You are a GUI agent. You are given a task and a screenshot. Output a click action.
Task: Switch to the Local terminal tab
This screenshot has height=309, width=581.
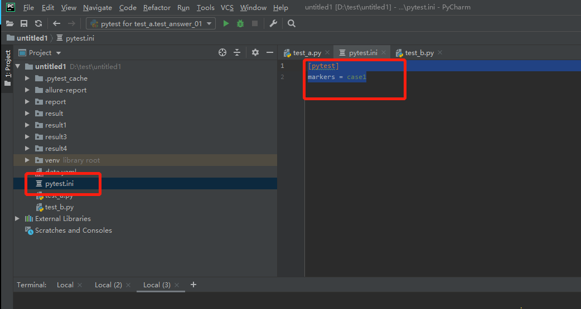[65, 285]
